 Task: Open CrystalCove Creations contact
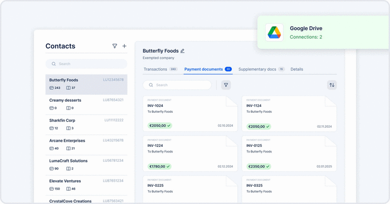[x=86, y=200]
